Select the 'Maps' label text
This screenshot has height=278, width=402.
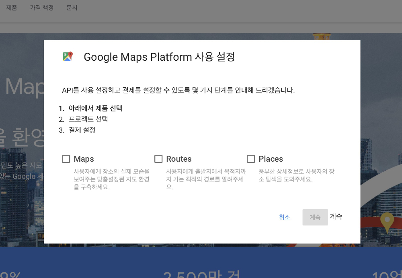click(84, 159)
